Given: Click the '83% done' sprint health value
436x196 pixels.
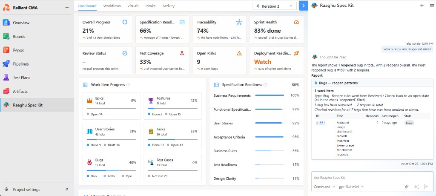Looking at the screenshot, I should coord(267,31).
